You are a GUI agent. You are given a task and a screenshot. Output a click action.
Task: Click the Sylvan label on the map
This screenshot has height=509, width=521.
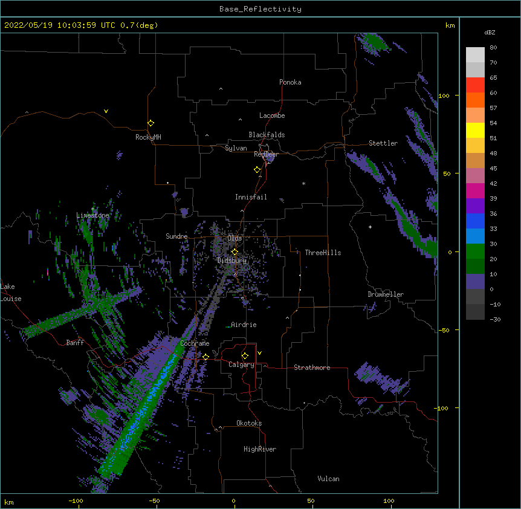tap(236, 148)
